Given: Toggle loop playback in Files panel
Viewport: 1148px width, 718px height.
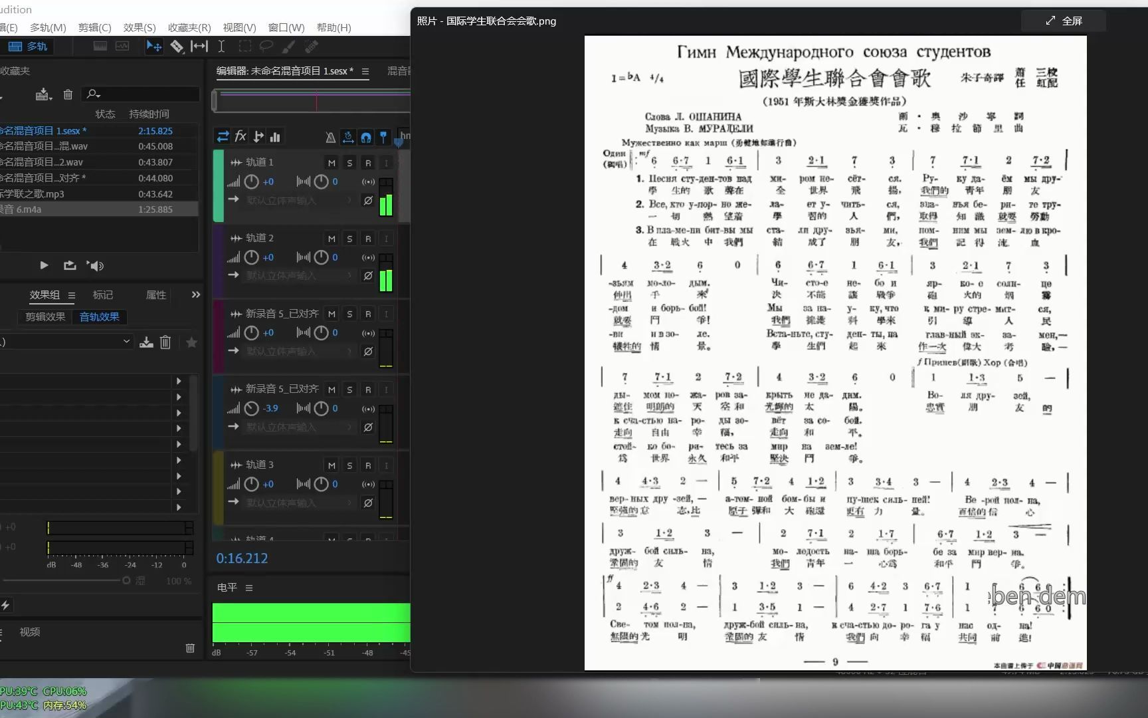Looking at the screenshot, I should tap(70, 265).
